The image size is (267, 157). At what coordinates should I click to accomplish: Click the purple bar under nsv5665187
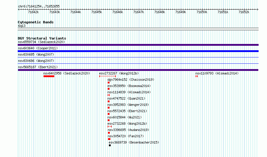click(x=138, y=70)
